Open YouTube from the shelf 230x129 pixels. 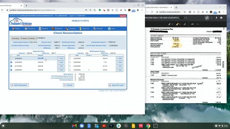[104, 126]
